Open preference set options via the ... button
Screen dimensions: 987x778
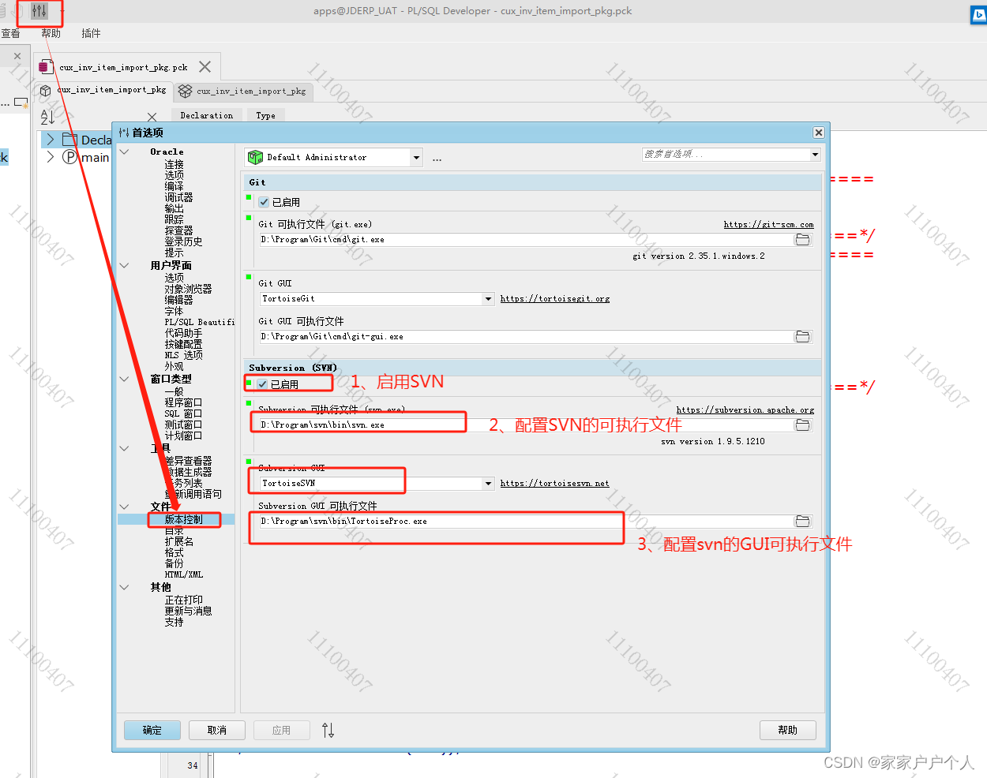tap(436, 158)
